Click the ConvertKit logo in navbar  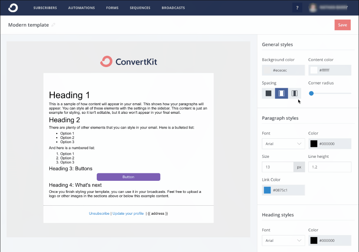pyautogui.click(x=13, y=8)
